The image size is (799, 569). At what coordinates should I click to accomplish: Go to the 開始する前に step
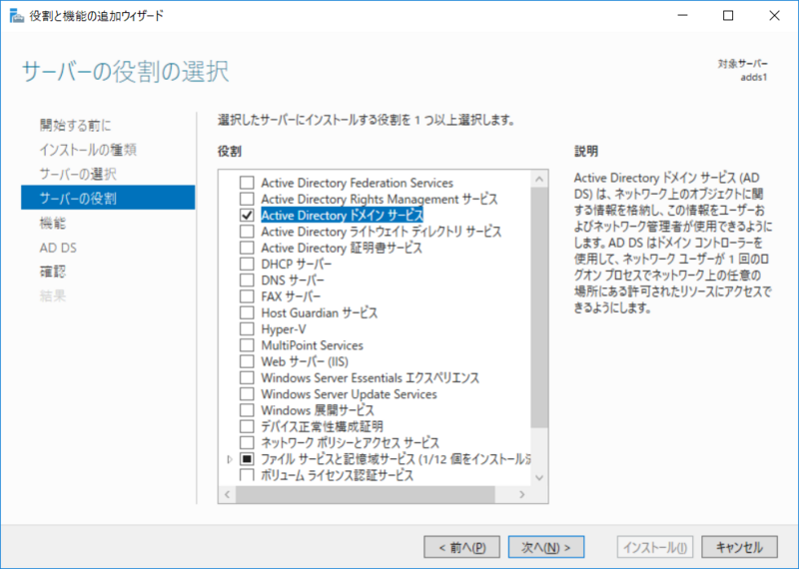76,126
